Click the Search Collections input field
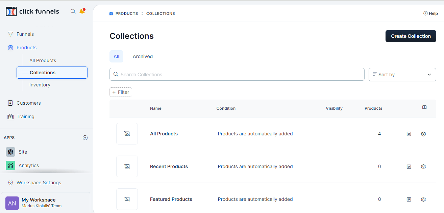This screenshot has height=213, width=444. click(x=237, y=75)
